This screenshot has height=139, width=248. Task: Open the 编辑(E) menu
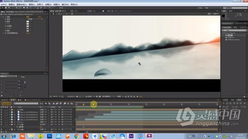[x=12, y=5]
